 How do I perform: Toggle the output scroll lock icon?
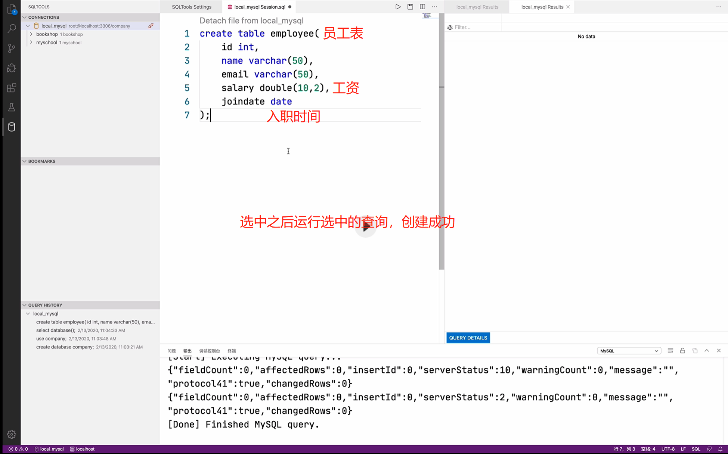682,351
